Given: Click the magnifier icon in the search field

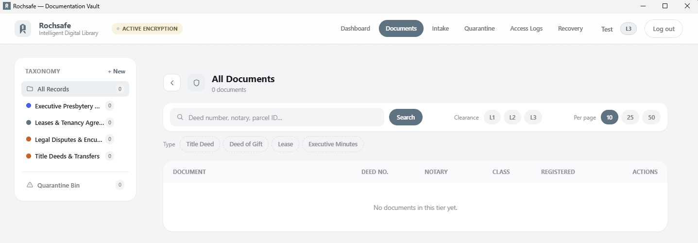Looking at the screenshot, I should point(180,117).
